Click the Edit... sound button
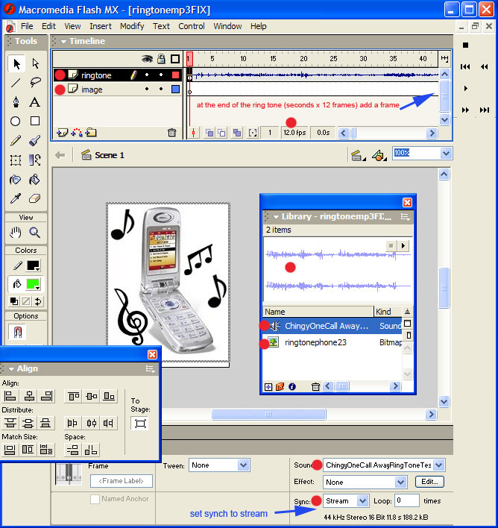 coord(429,482)
